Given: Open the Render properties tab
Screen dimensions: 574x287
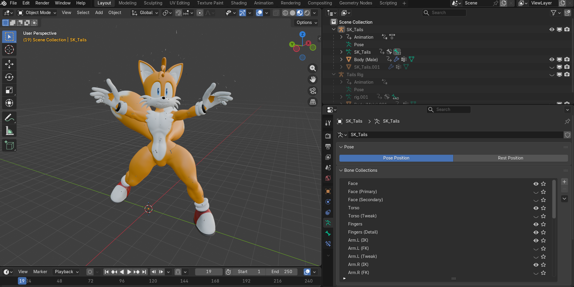Looking at the screenshot, I should point(328,136).
